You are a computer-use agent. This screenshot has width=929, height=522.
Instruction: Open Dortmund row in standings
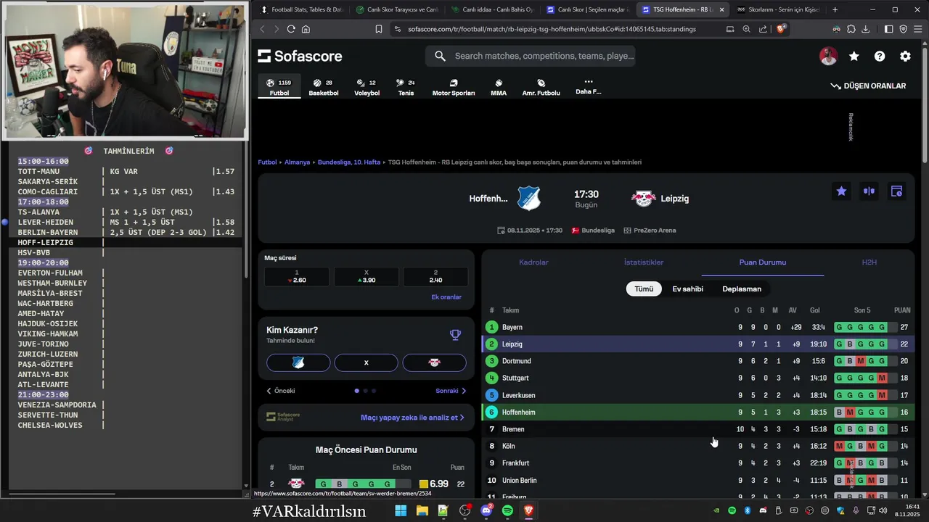tap(698, 361)
